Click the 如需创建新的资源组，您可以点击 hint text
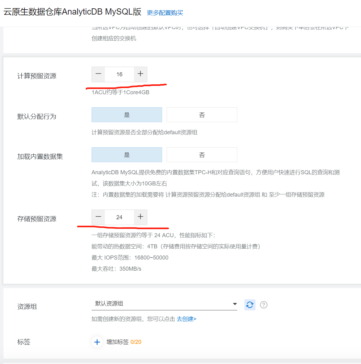The image size is (361, 364). (133, 319)
